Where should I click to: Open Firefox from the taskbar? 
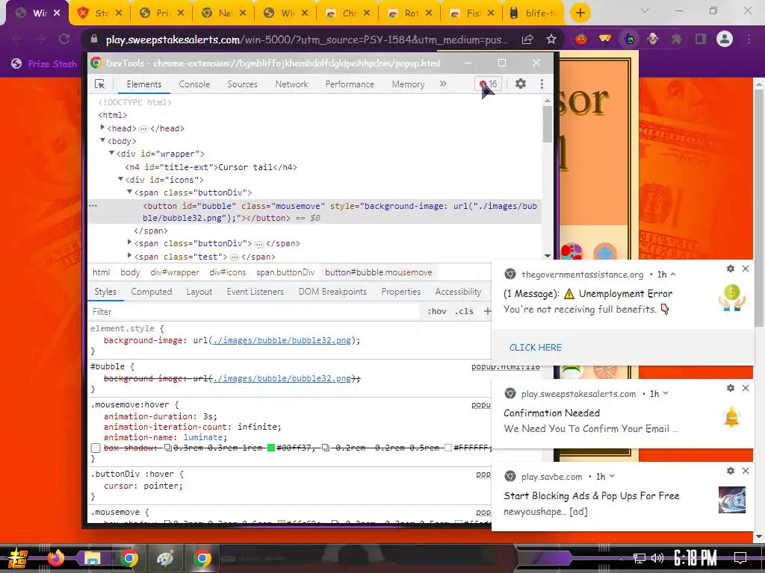point(55,558)
